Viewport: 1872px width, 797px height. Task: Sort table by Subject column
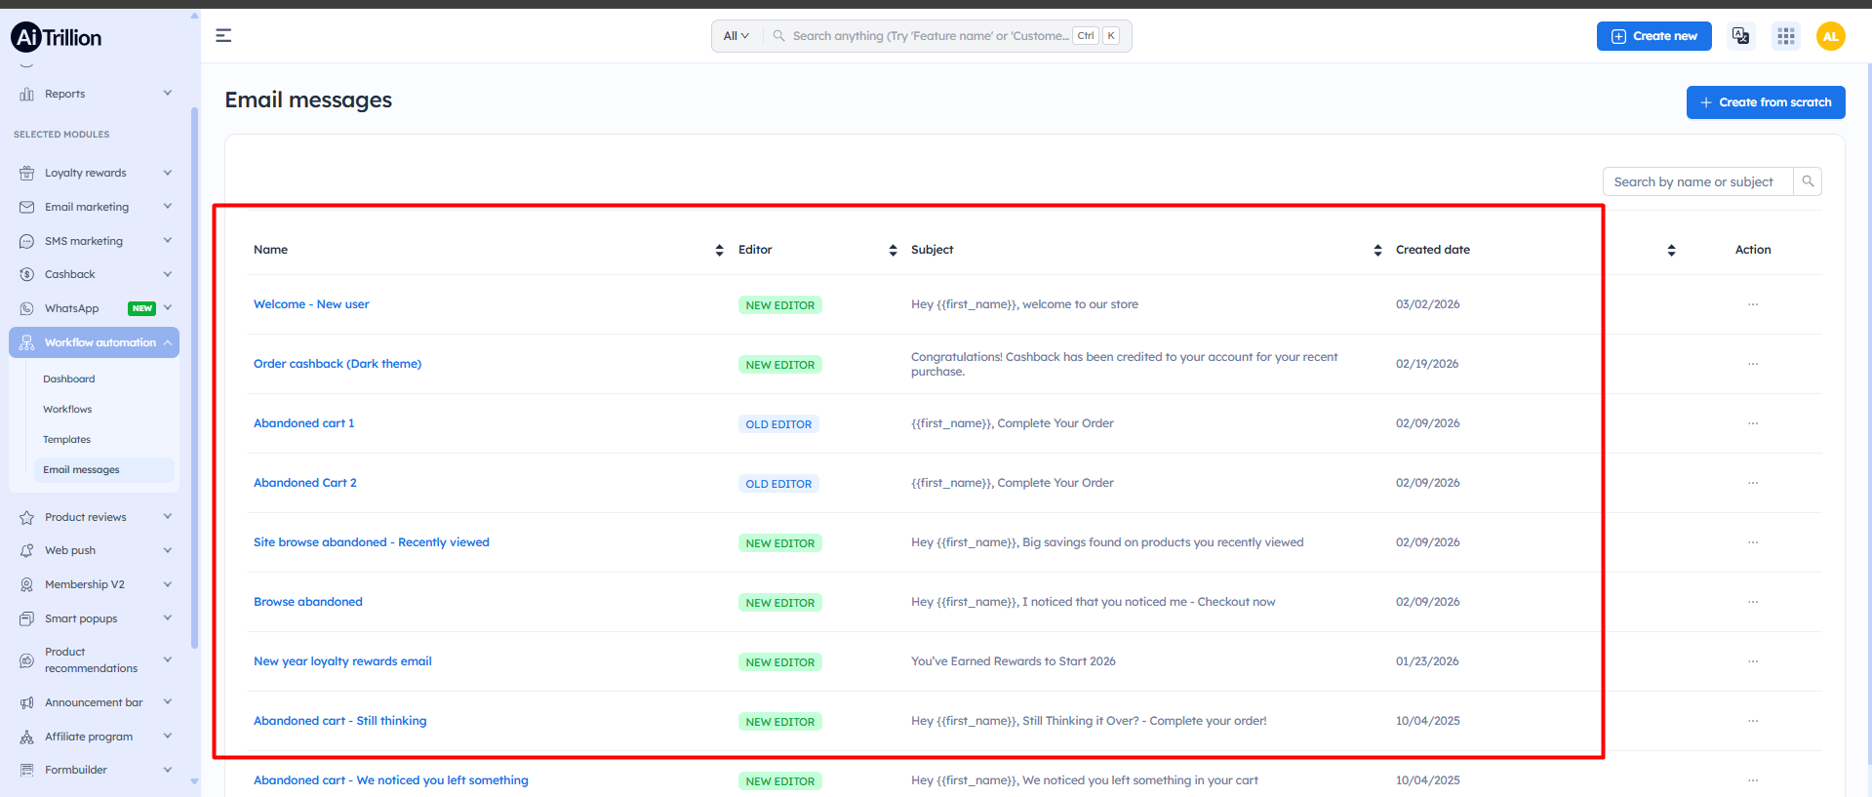(1377, 251)
